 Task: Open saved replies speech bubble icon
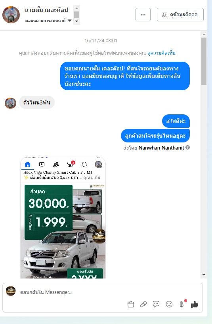click(156, 304)
